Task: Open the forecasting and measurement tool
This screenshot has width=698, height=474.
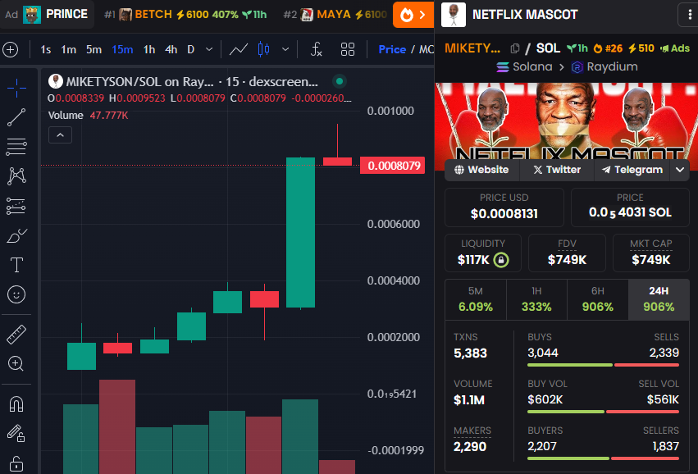Action: coord(16,206)
